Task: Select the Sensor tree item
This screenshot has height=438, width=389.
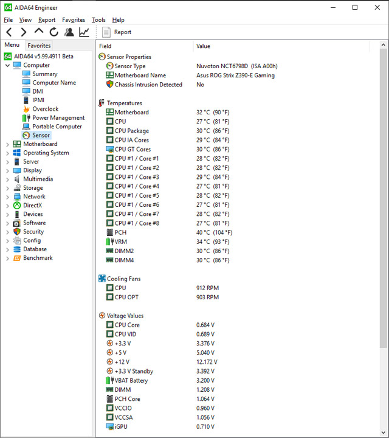Action: pos(41,135)
